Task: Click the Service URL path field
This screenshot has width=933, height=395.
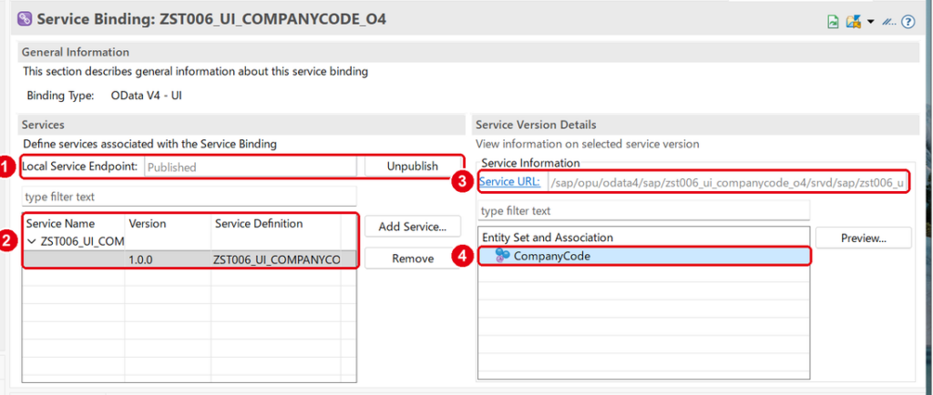Action: click(x=728, y=183)
